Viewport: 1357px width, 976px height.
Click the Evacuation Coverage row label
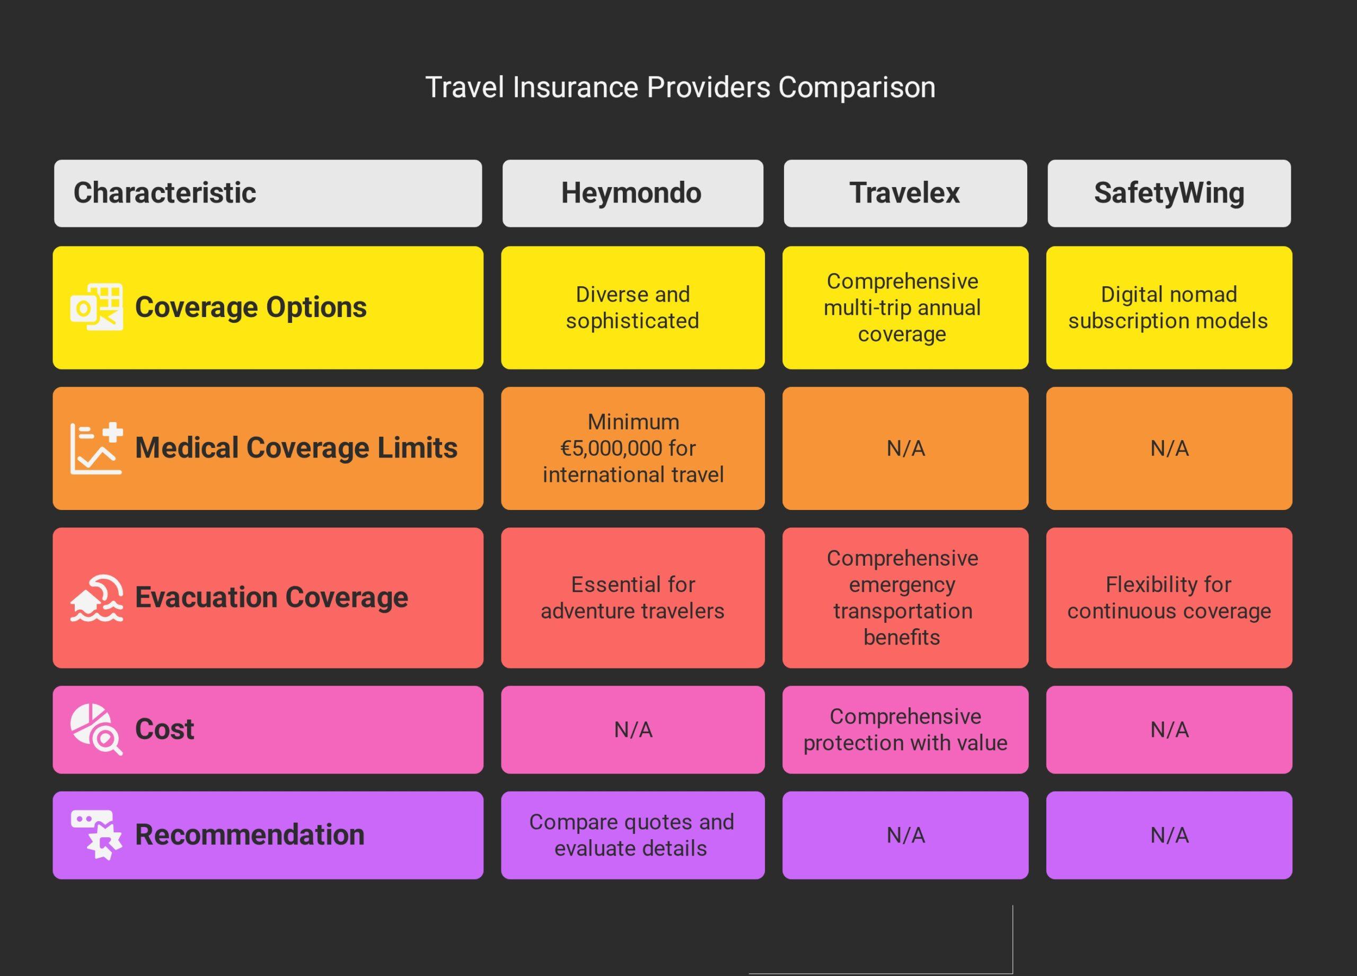pos(271,597)
